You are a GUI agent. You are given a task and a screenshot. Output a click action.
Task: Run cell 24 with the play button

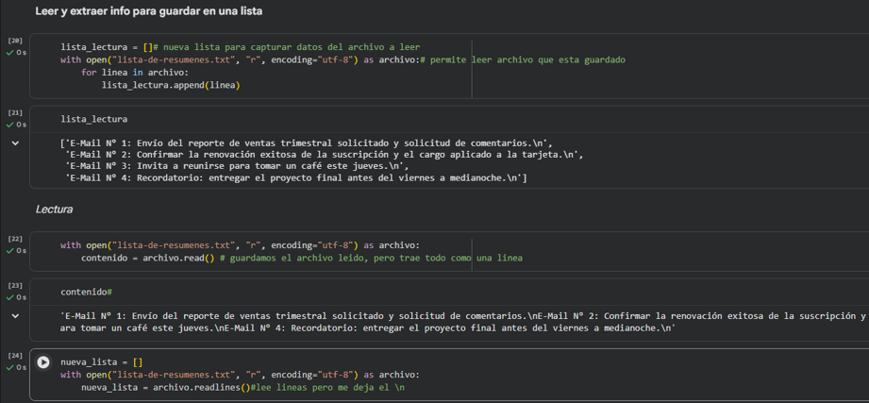(42, 362)
